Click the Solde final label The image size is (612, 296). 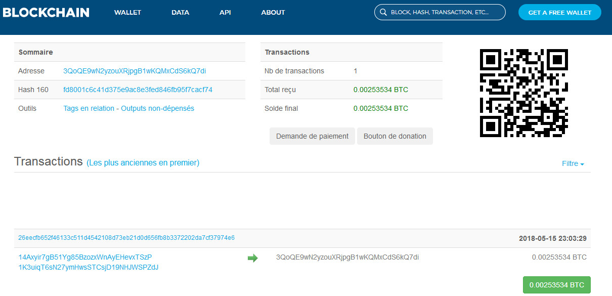281,108
